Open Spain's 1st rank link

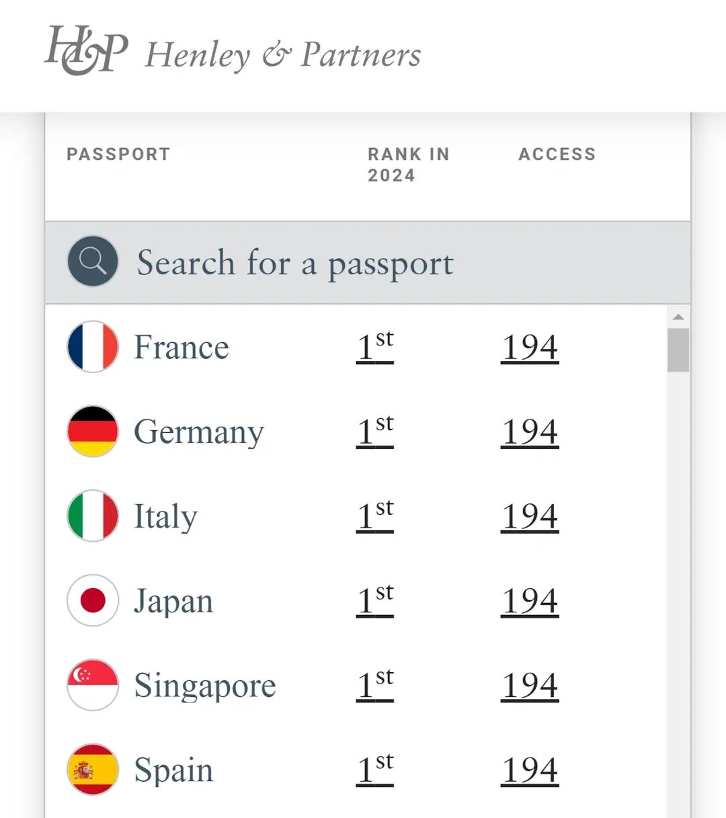[375, 770]
